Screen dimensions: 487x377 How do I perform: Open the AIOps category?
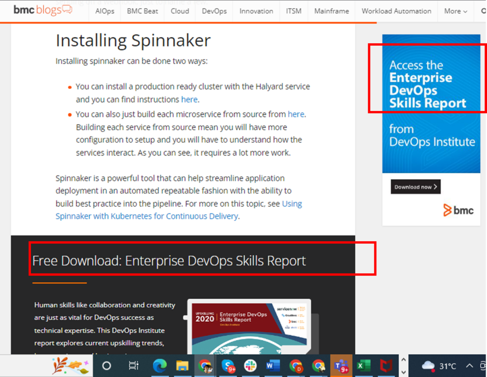pyautogui.click(x=105, y=11)
